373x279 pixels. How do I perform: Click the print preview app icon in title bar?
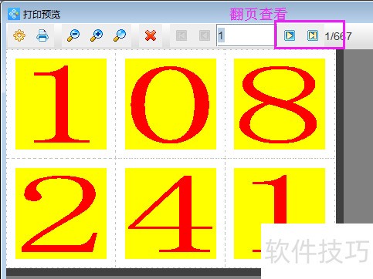(x=14, y=14)
